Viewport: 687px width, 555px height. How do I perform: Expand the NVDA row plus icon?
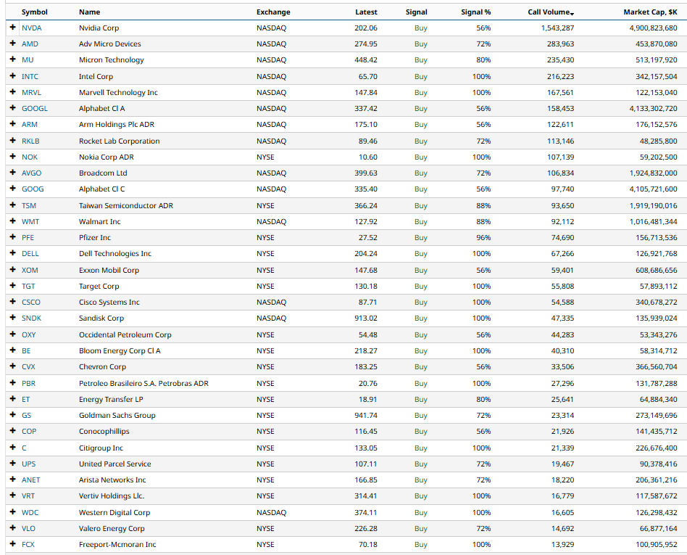point(12,28)
